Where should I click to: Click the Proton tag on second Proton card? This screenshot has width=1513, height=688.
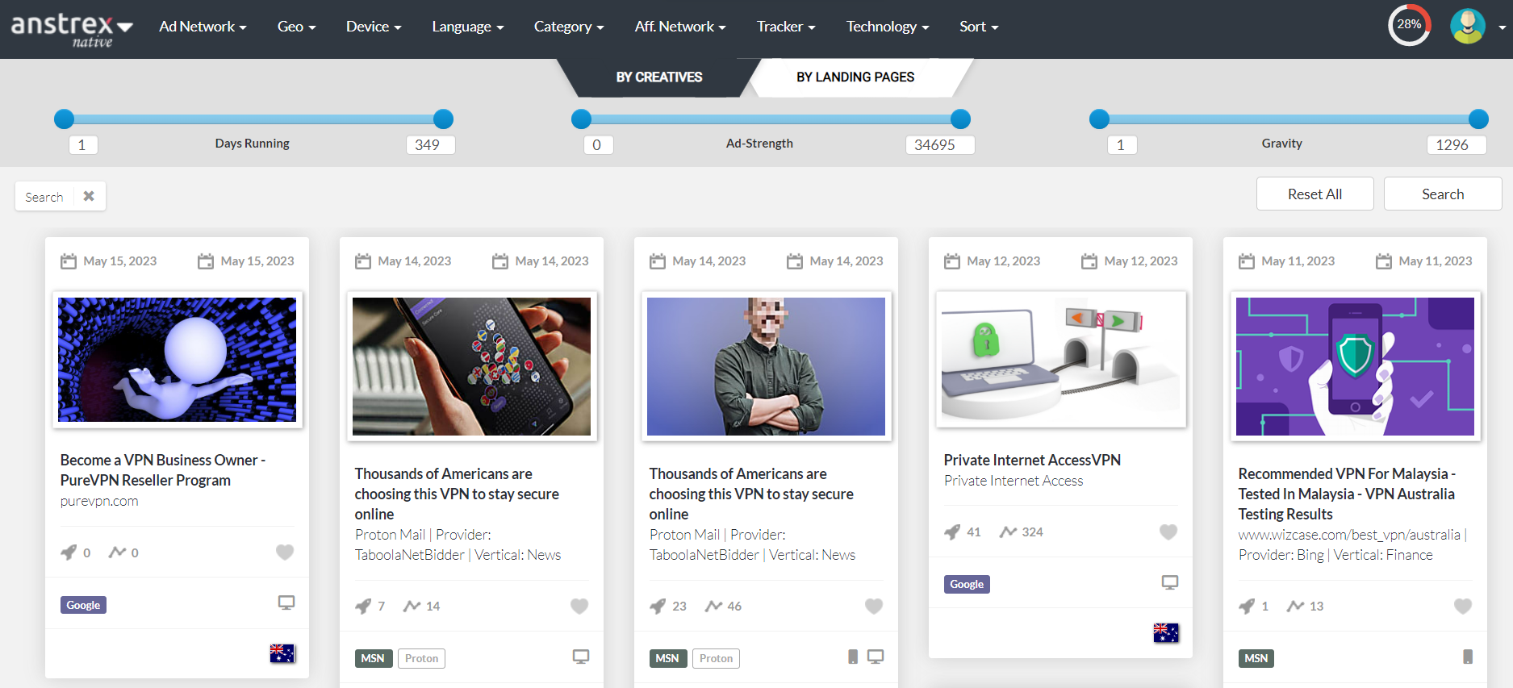(x=716, y=658)
